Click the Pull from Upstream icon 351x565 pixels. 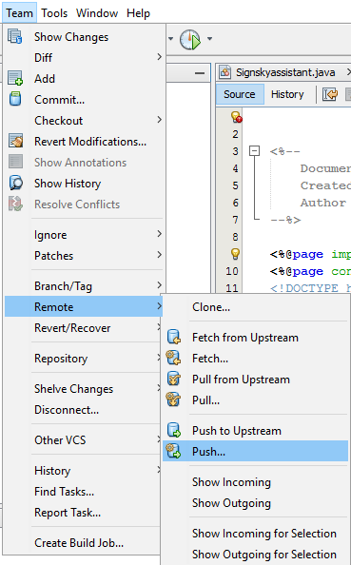tap(174, 379)
